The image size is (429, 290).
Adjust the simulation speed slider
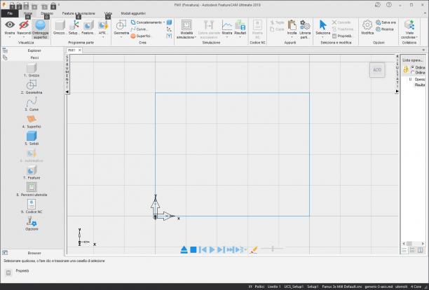(x=272, y=249)
